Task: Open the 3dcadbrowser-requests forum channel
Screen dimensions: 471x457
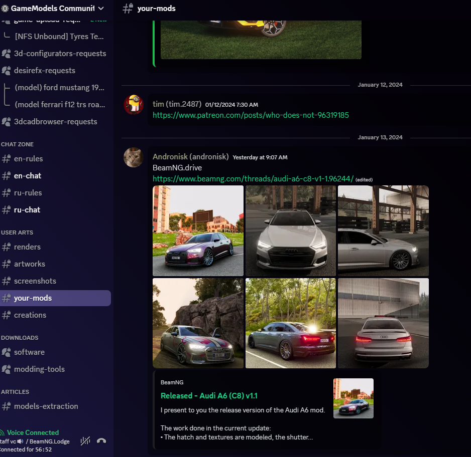Action: pyautogui.click(x=56, y=122)
